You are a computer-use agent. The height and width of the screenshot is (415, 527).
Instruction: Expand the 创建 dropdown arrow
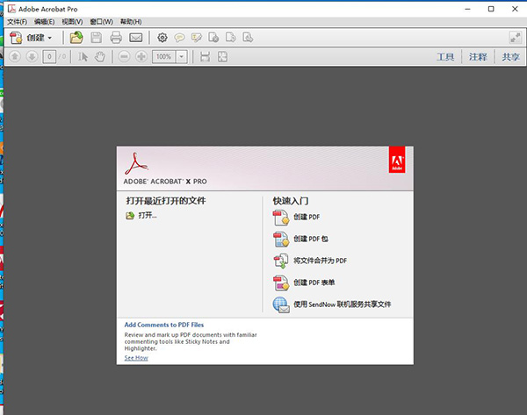(x=50, y=38)
